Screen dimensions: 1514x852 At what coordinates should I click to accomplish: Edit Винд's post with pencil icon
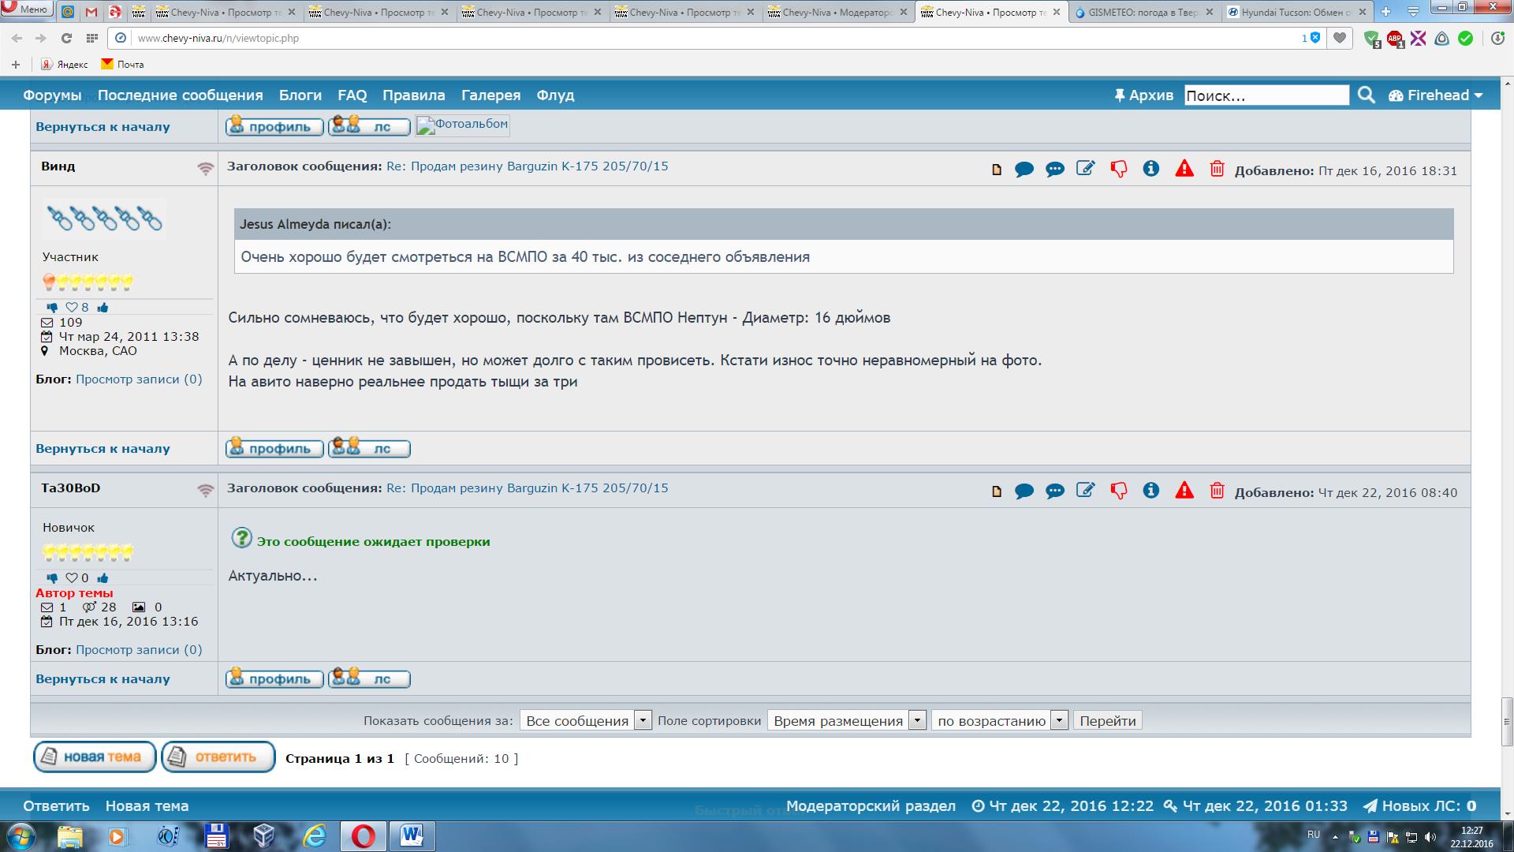[x=1086, y=169]
